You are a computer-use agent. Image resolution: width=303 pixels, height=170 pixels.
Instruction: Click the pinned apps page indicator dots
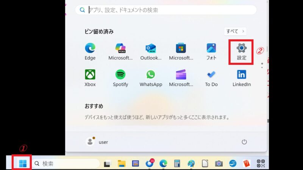coord(262,65)
